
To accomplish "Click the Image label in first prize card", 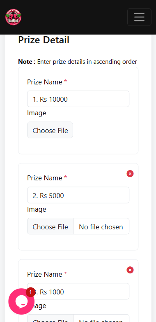I will tap(37, 113).
